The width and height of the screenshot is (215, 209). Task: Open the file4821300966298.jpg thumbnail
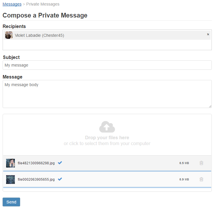[10, 163]
